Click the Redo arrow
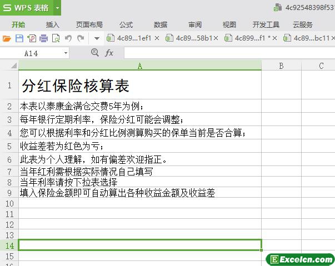The width and height of the screenshot is (335, 266). (x=81, y=38)
